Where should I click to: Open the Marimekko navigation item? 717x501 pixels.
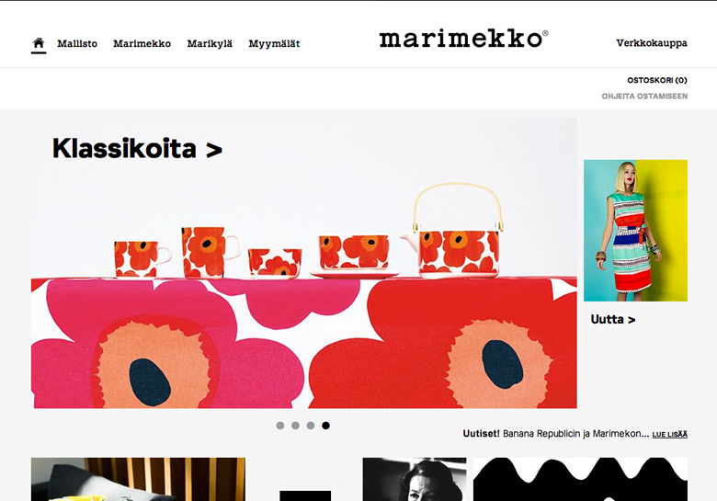coord(142,43)
